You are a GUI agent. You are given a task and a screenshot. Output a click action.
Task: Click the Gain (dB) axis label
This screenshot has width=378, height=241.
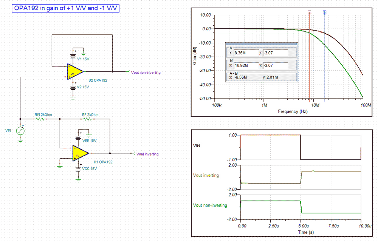click(195, 56)
